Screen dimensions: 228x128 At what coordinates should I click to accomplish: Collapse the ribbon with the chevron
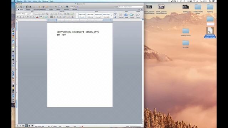(x=139, y=10)
